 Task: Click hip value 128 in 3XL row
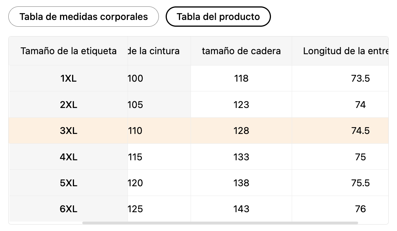click(241, 131)
